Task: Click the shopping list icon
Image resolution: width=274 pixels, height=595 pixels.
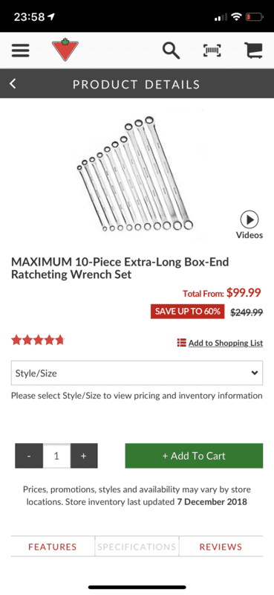Action: click(181, 343)
